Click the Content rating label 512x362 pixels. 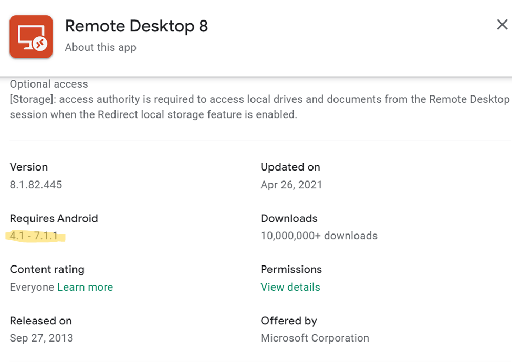pos(47,269)
